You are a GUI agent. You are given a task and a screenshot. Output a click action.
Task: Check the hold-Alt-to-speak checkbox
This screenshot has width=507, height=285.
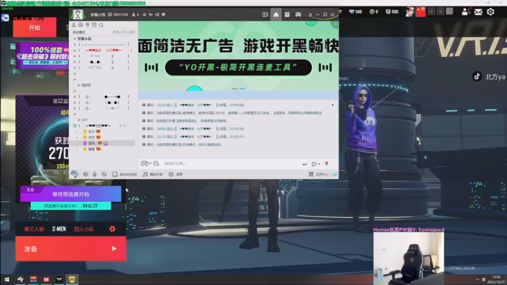coord(115,174)
